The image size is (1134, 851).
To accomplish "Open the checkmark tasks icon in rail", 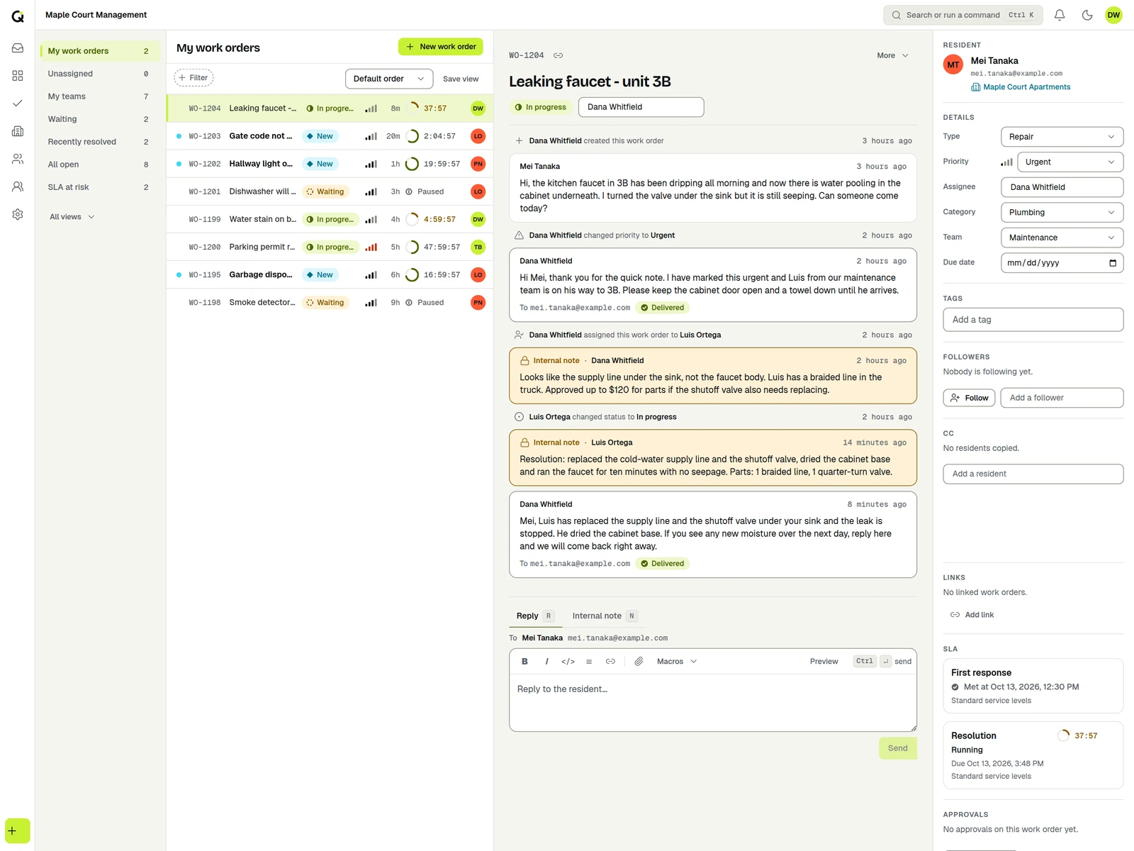I will 18,104.
